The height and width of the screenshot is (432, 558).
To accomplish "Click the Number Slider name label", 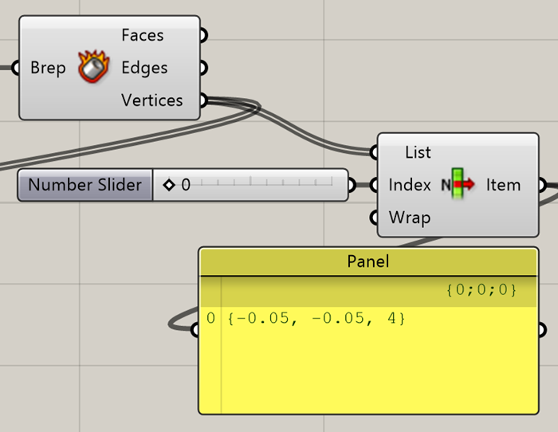I will click(x=84, y=186).
